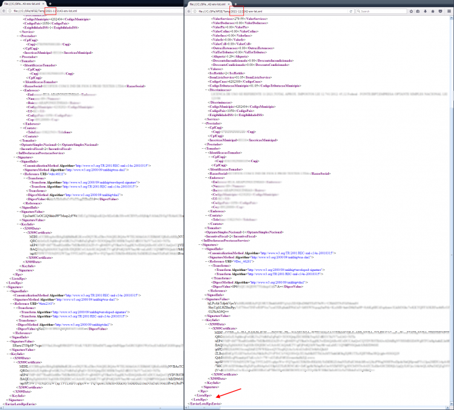454x410 pixels.
Task: Focus the left window address bar
Action: coord(96,11)
